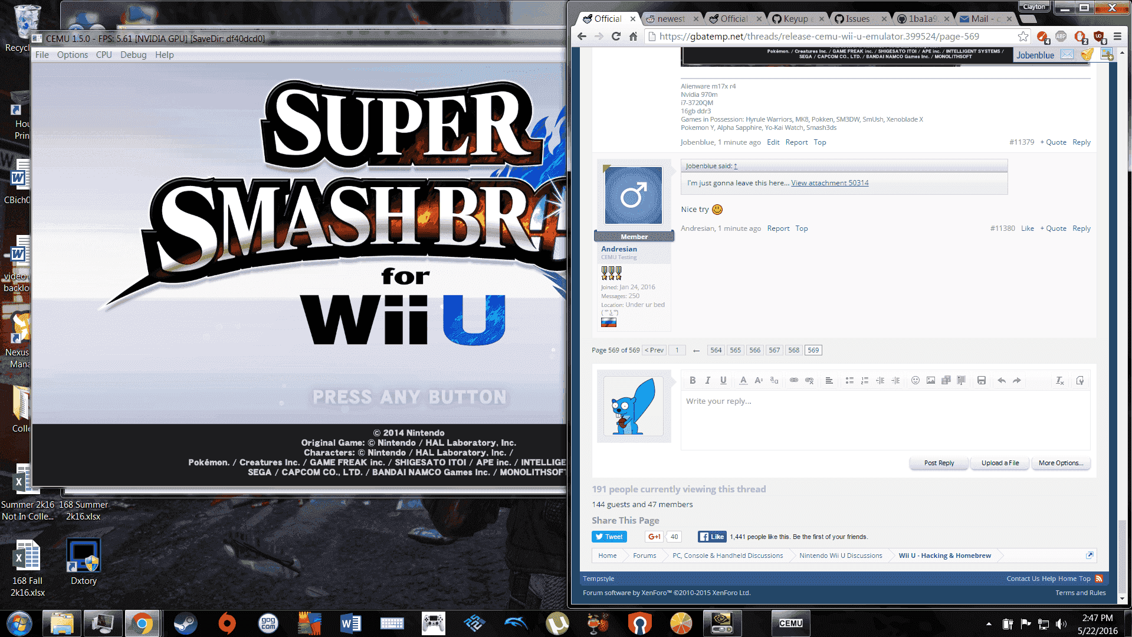
Task: Open the smilies picker in editor
Action: [x=916, y=381]
